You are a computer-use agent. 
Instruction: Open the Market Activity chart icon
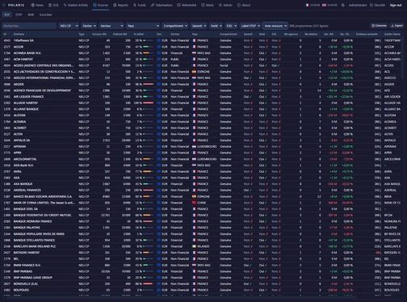tap(65, 5)
